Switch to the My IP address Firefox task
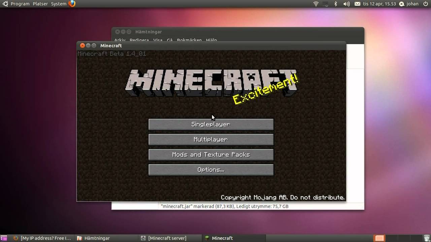 (42, 238)
